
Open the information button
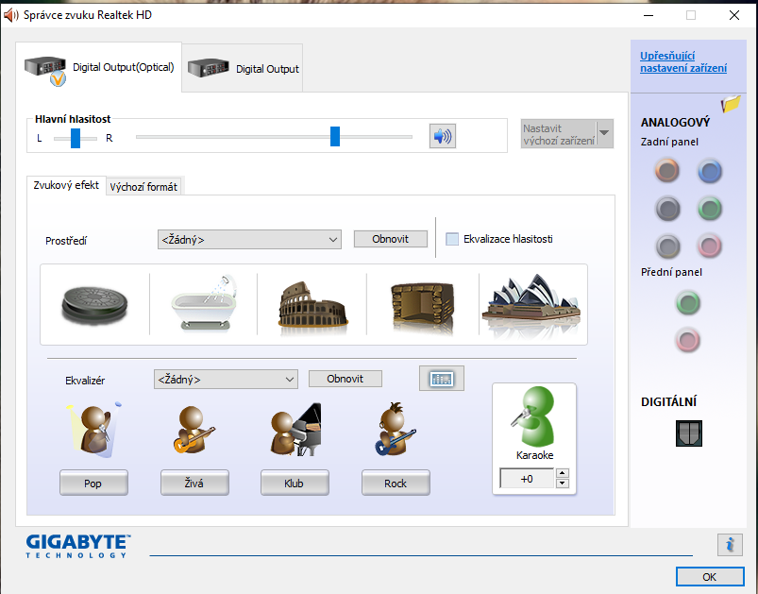click(x=730, y=545)
